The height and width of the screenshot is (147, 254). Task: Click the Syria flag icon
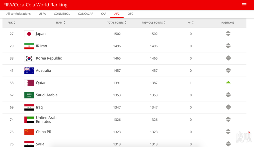[29, 144]
